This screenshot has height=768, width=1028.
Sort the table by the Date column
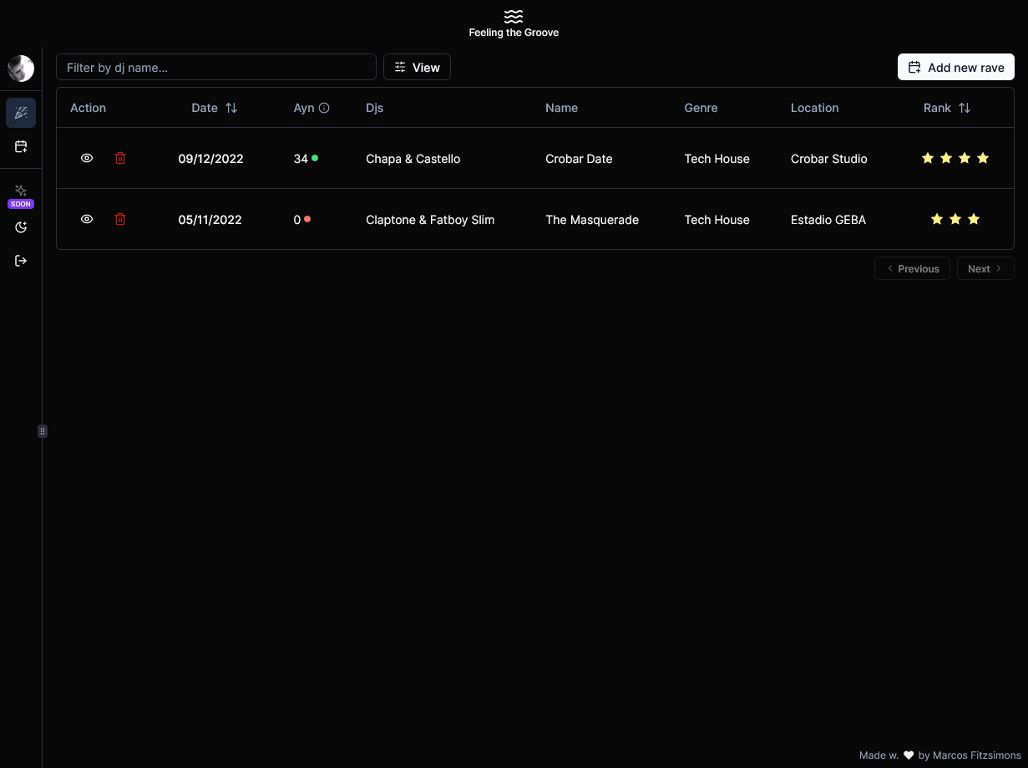(x=215, y=108)
